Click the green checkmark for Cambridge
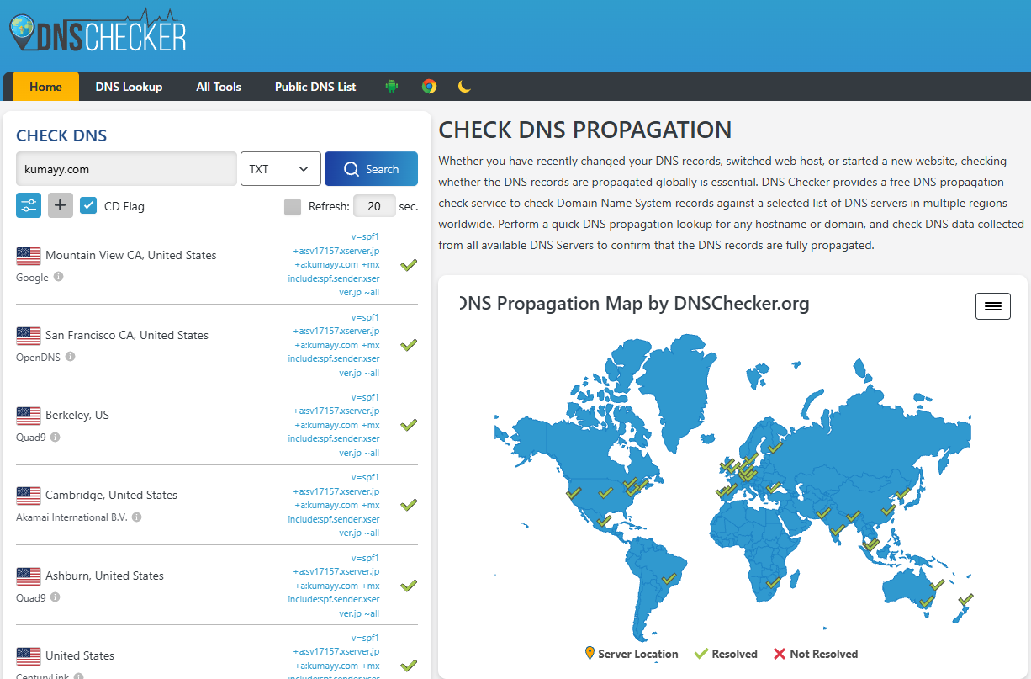 click(x=409, y=505)
